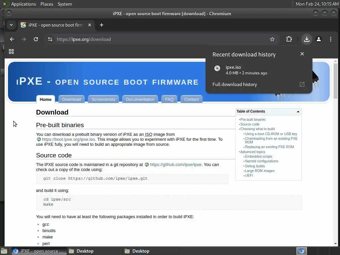Go back using the browser back arrow

(x=12, y=39)
